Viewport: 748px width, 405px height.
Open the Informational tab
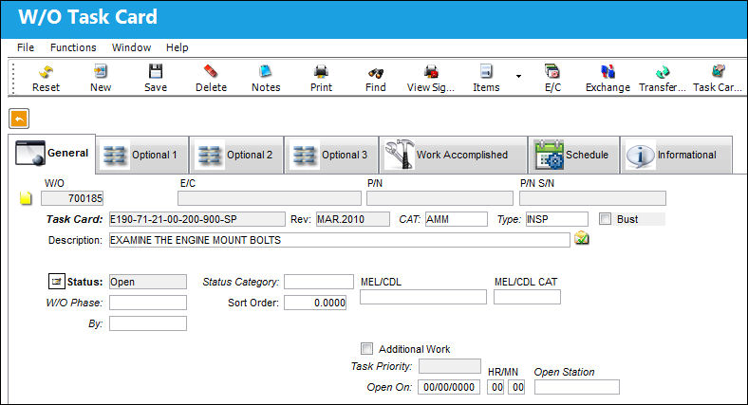click(677, 155)
